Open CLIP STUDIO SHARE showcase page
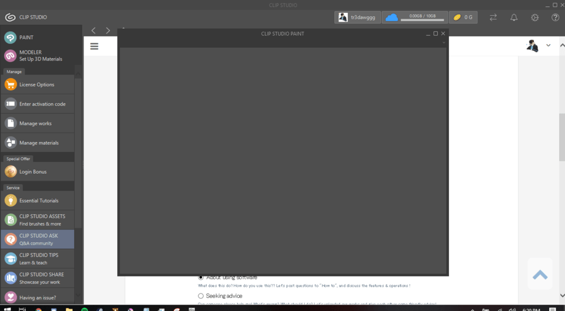 [38, 278]
